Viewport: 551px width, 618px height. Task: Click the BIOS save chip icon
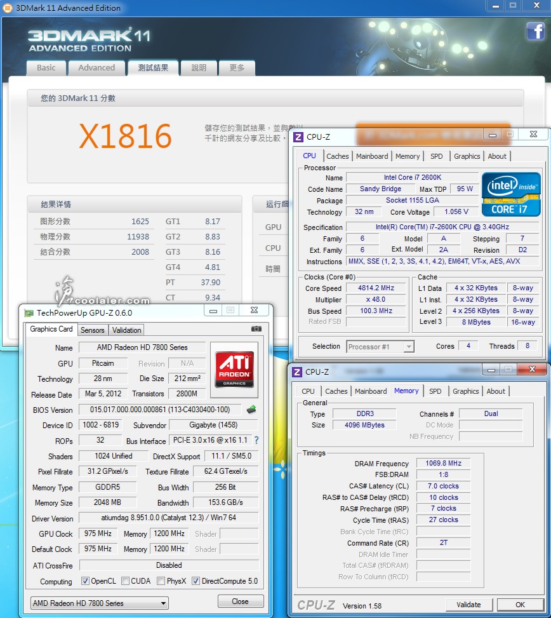pos(251,410)
